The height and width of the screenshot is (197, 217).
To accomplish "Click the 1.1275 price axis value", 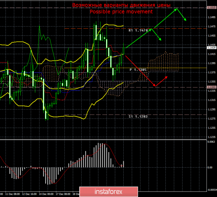I will click(x=212, y=119).
